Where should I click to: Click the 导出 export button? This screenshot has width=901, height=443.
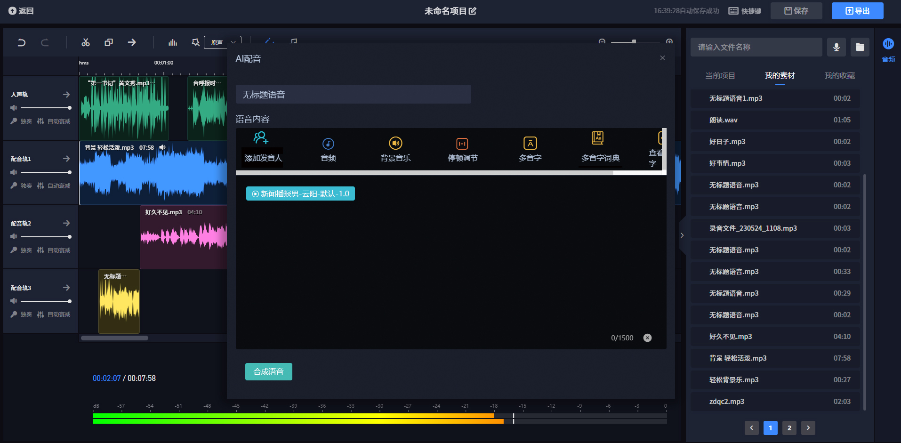(857, 11)
